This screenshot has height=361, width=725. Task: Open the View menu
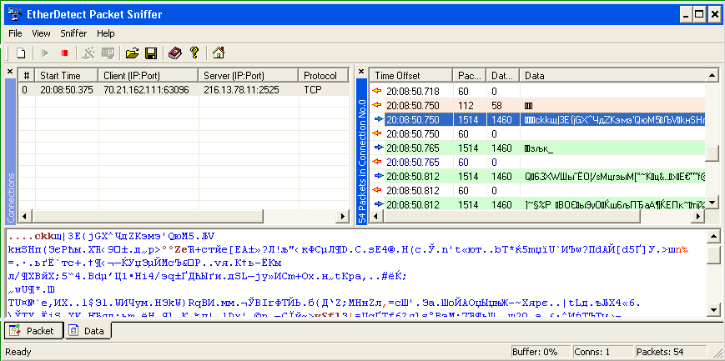tap(41, 33)
